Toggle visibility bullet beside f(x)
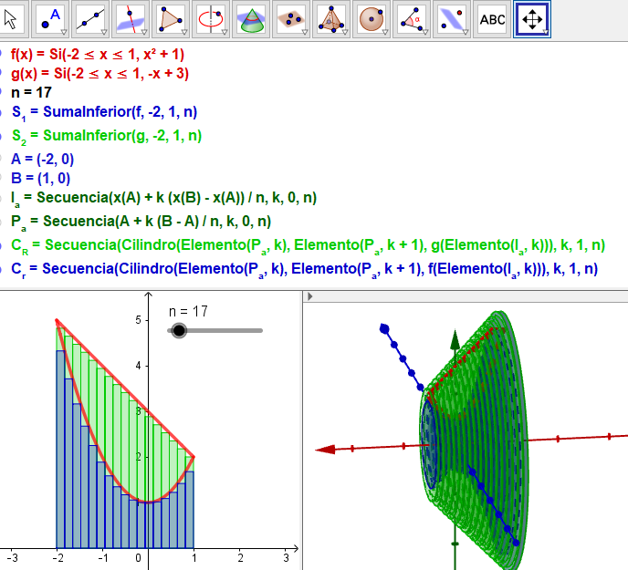 point(2,54)
